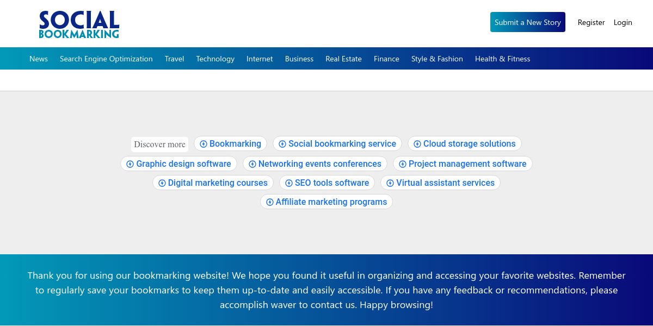Select Networking events conferences suggestion text
The image size is (653, 326).
click(320, 164)
